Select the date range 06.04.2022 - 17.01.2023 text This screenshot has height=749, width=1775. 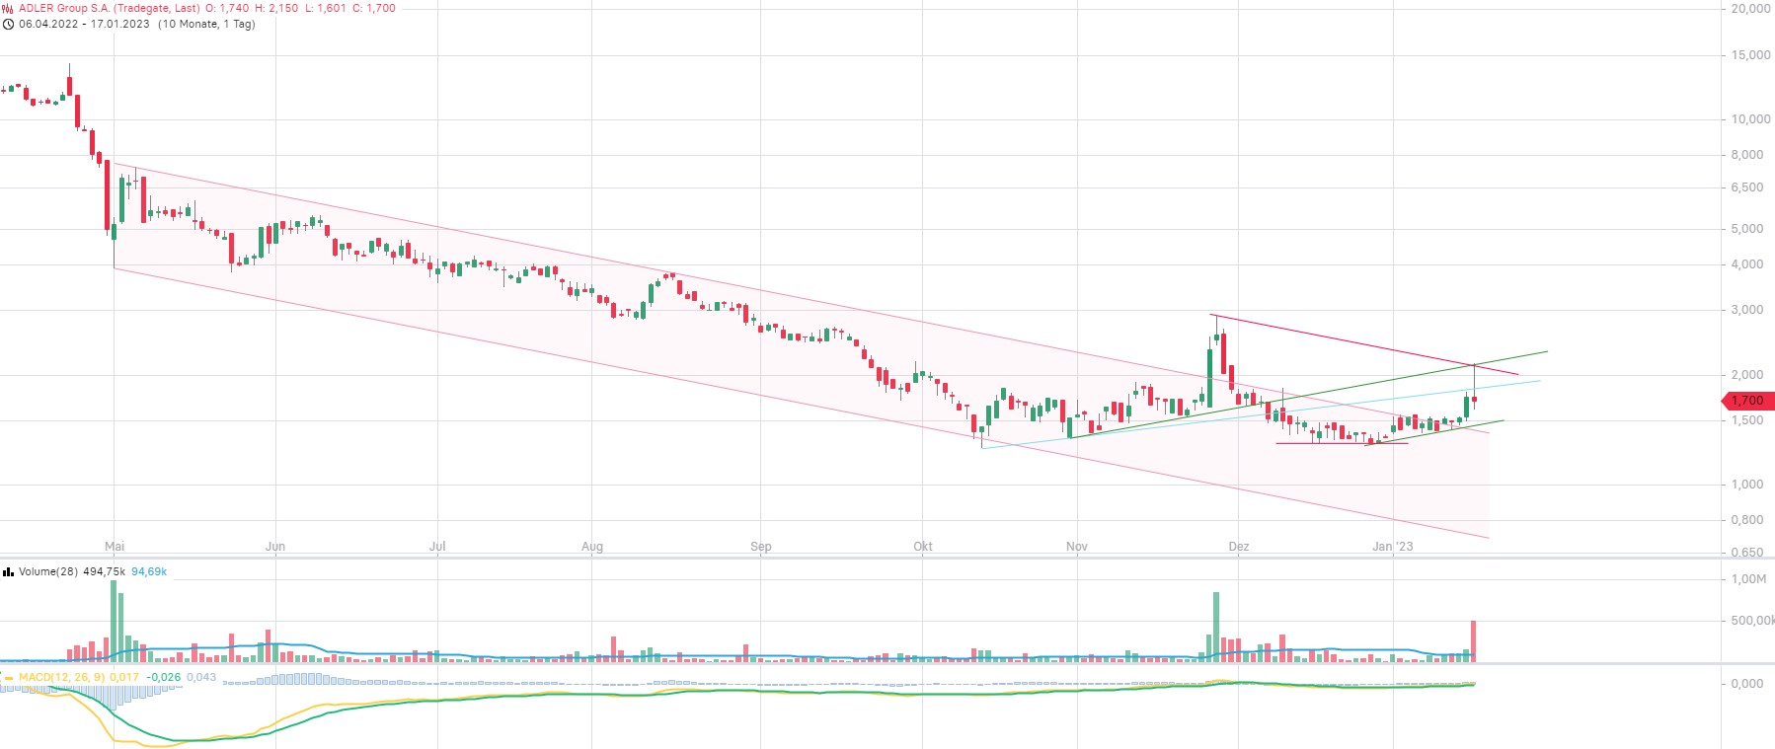click(x=84, y=24)
